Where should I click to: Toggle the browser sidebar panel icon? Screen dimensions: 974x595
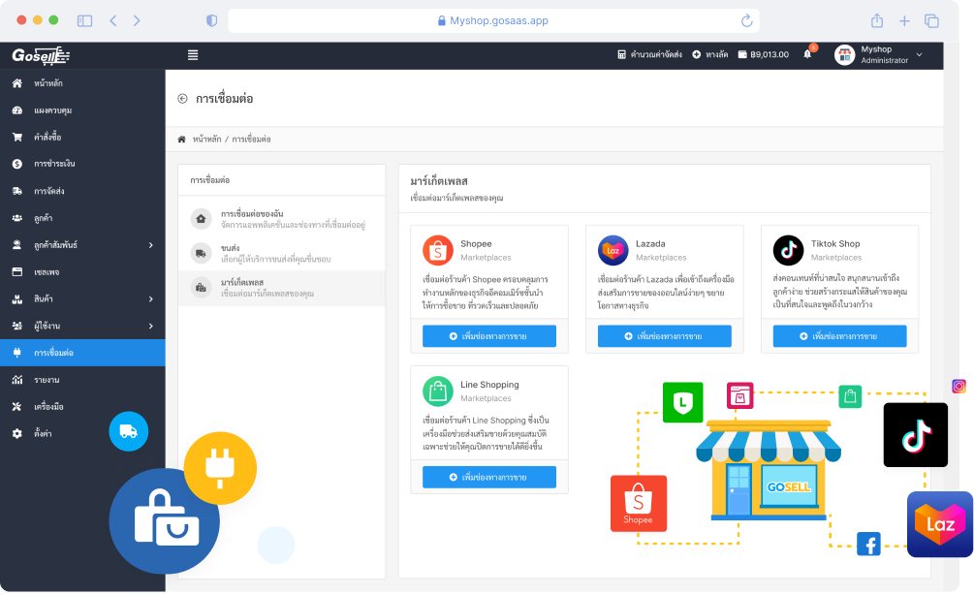84,21
